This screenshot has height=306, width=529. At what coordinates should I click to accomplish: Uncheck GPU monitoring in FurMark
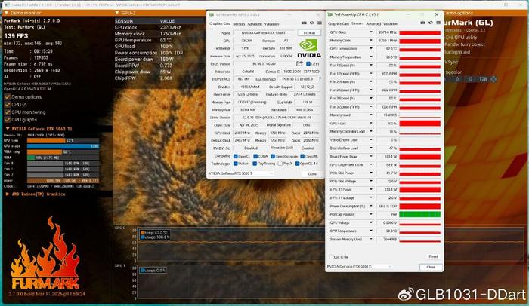tap(8, 112)
